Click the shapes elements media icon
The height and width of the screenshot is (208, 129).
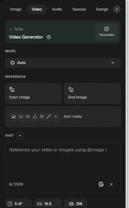pyautogui.click(x=42, y=116)
